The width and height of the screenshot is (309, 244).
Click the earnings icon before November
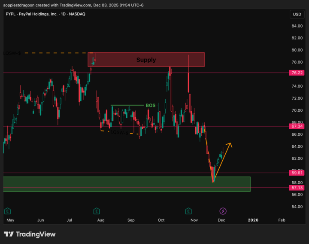click(x=188, y=211)
